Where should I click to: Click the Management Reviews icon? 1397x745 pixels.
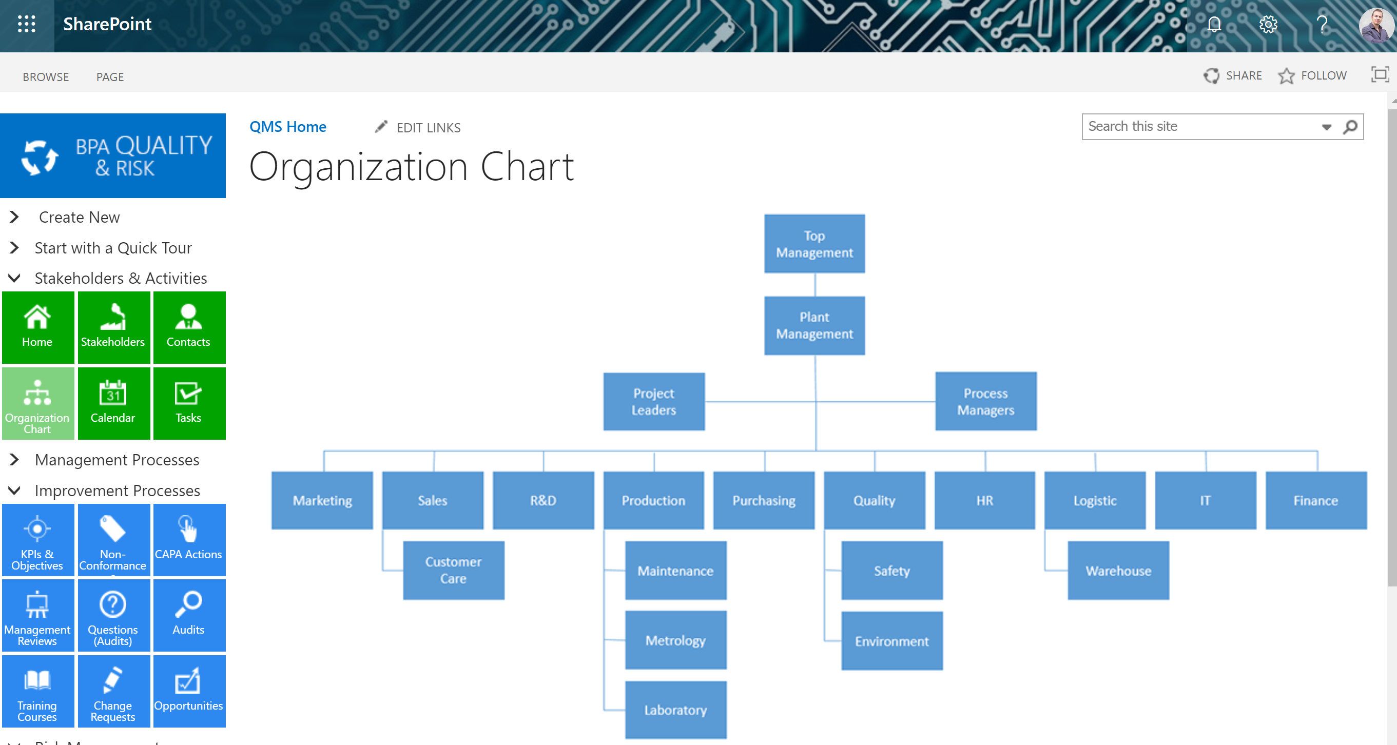click(37, 614)
